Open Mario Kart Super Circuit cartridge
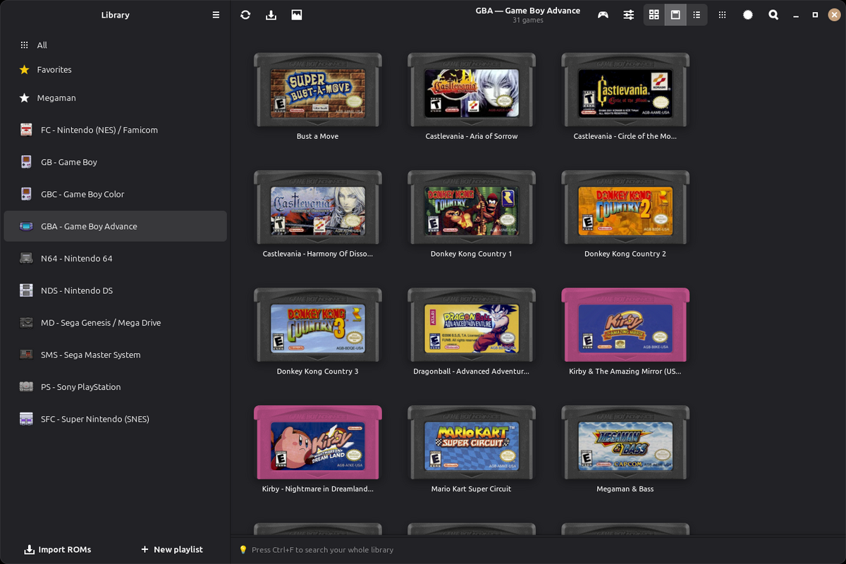Image resolution: width=846 pixels, height=564 pixels. point(472,443)
